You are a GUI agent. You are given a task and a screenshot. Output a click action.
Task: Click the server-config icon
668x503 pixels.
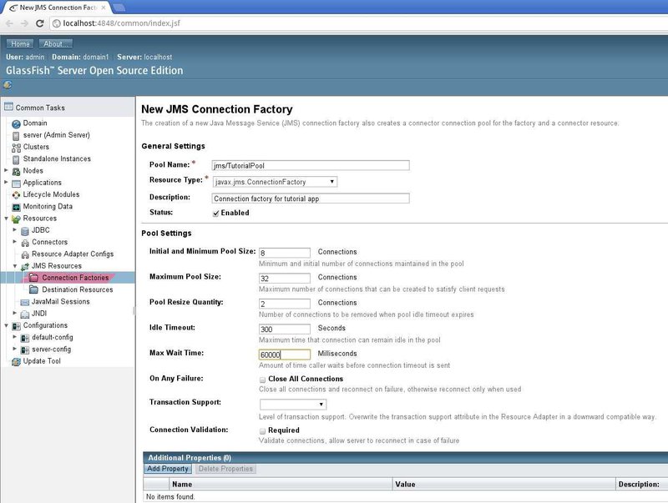25,350
